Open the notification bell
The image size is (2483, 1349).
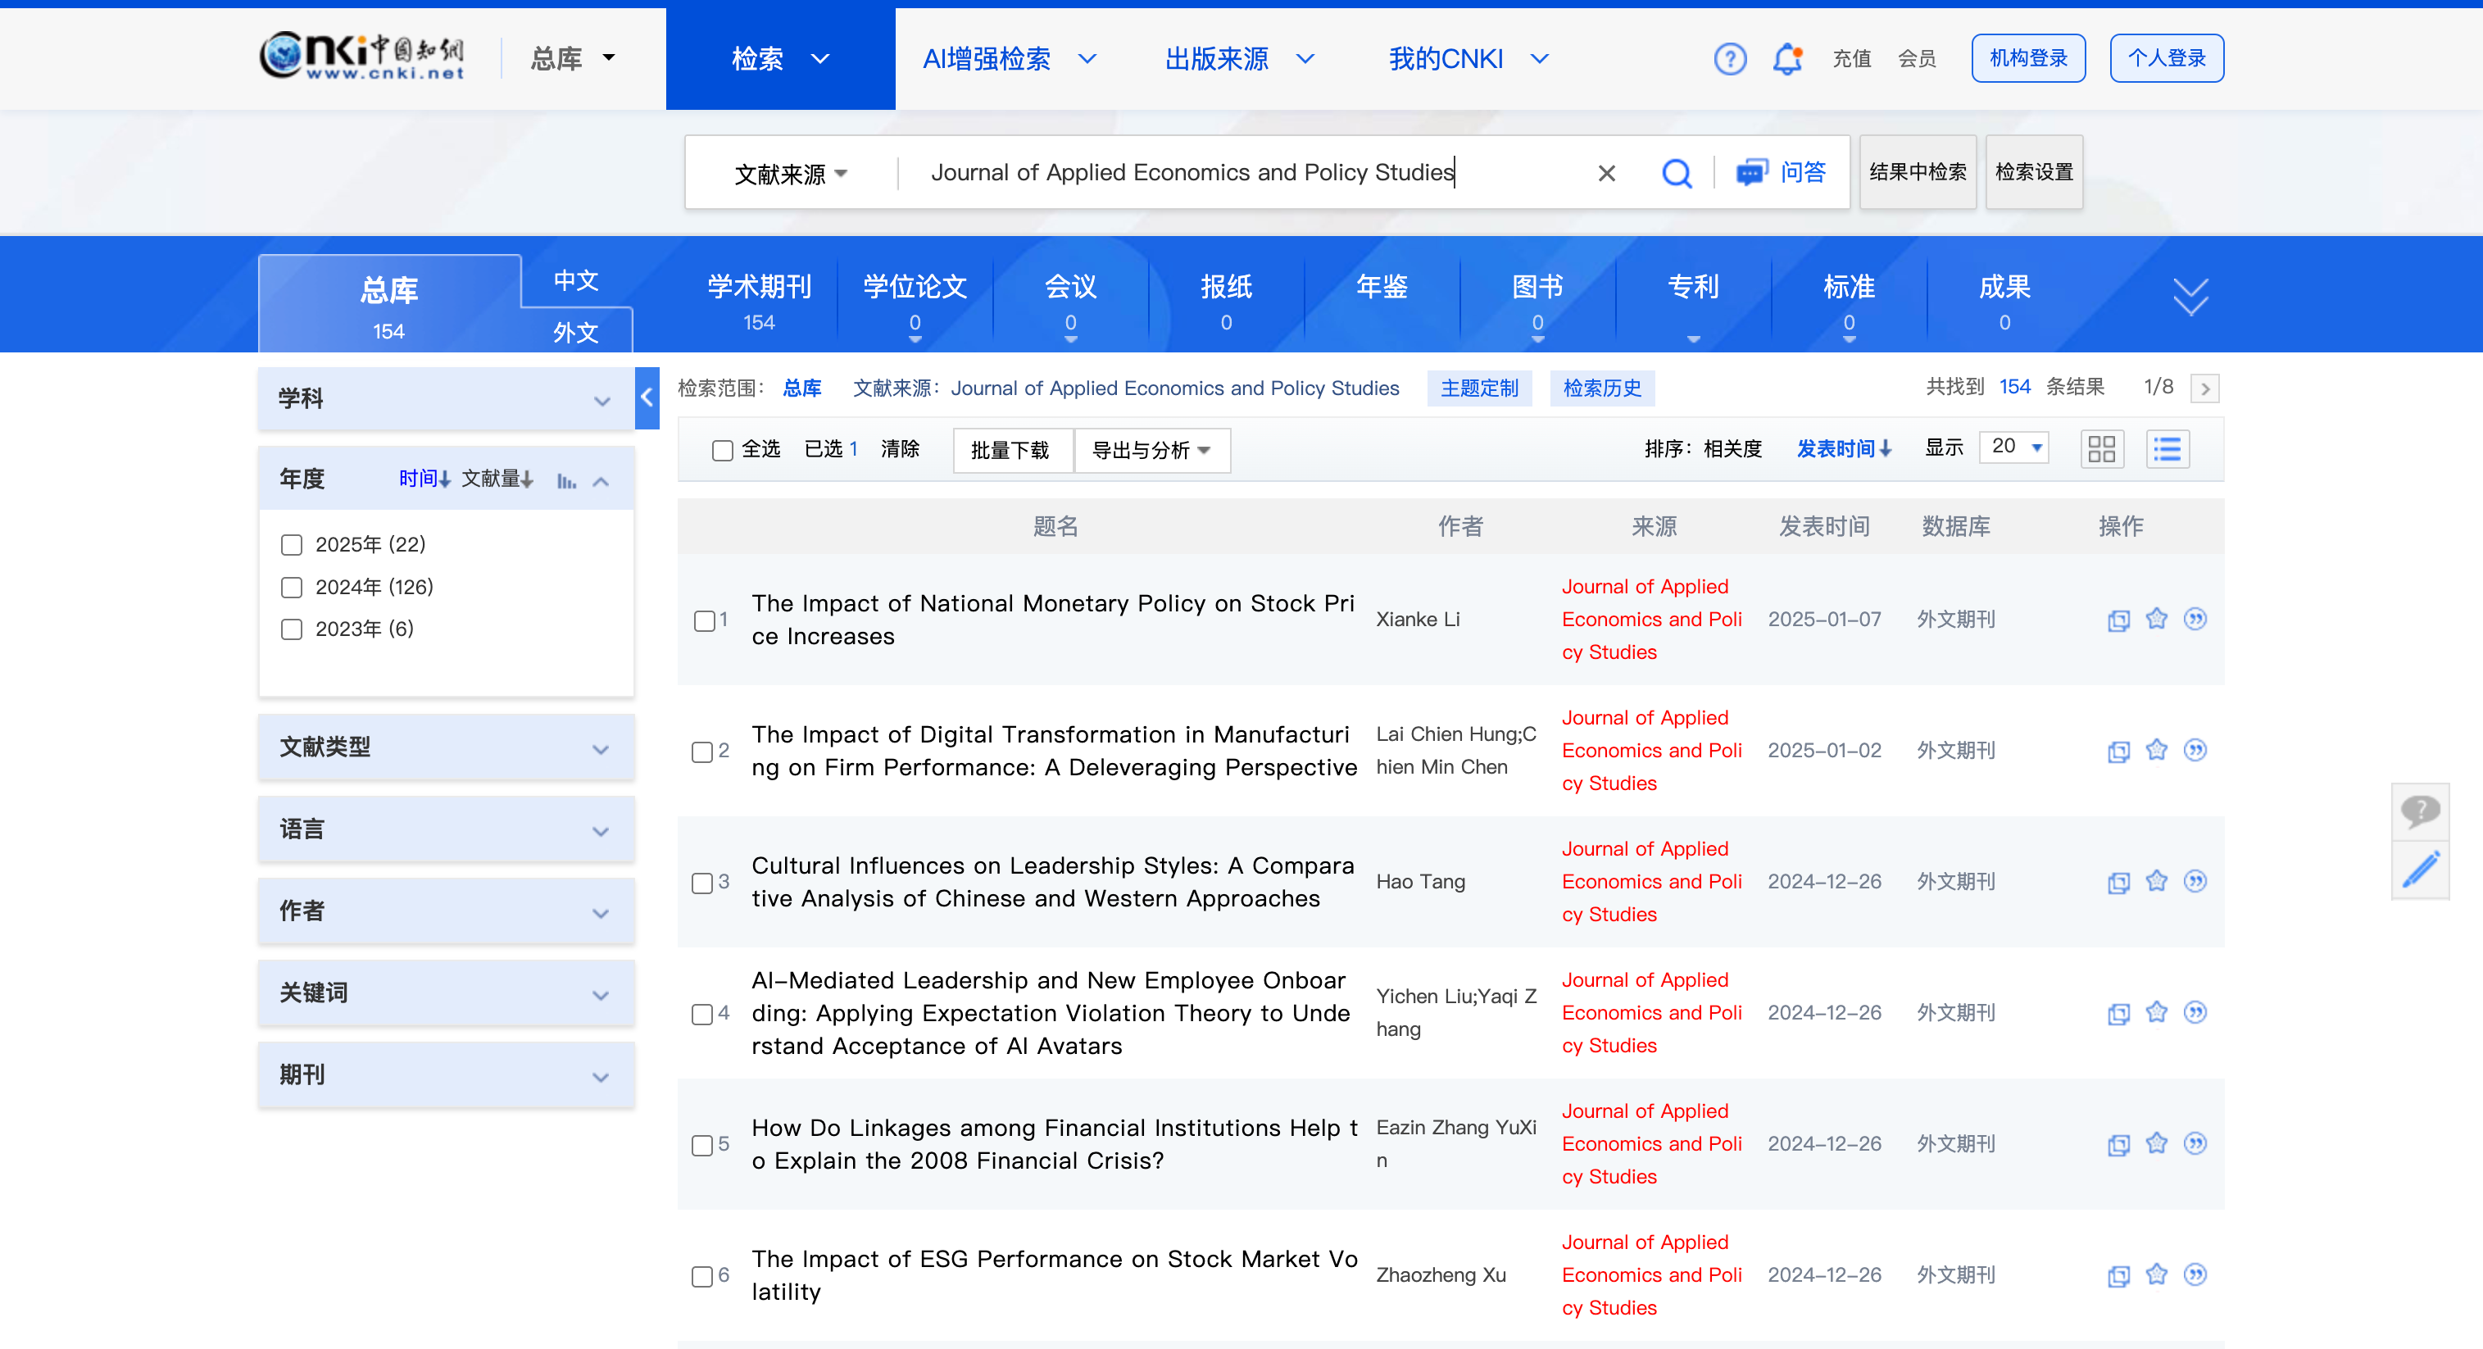[x=1788, y=58]
